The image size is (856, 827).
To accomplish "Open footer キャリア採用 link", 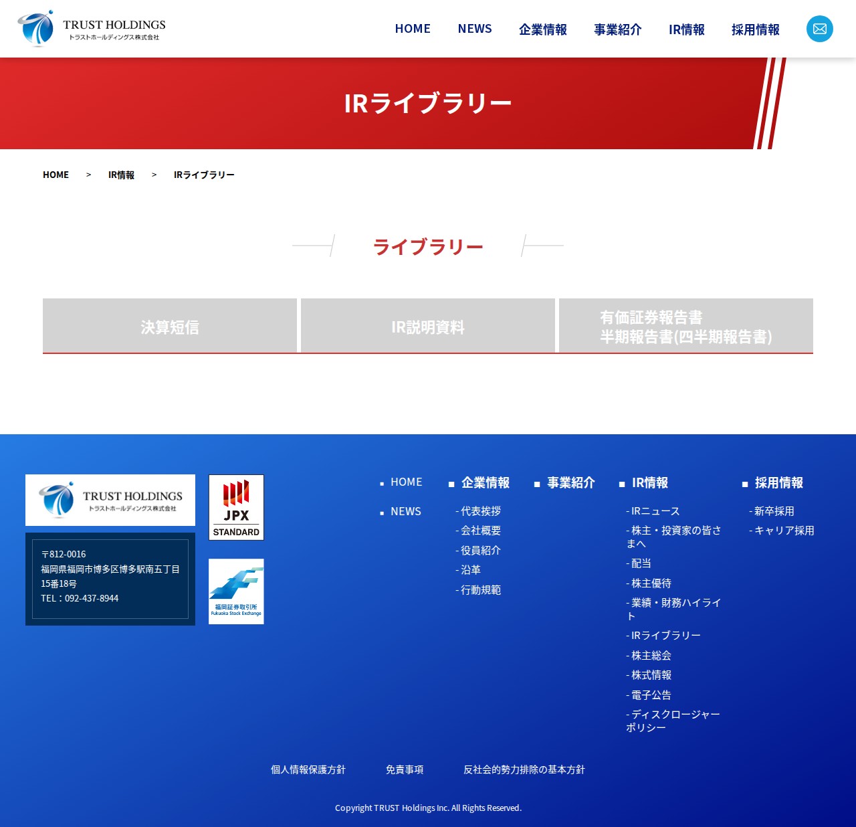I will click(x=782, y=531).
